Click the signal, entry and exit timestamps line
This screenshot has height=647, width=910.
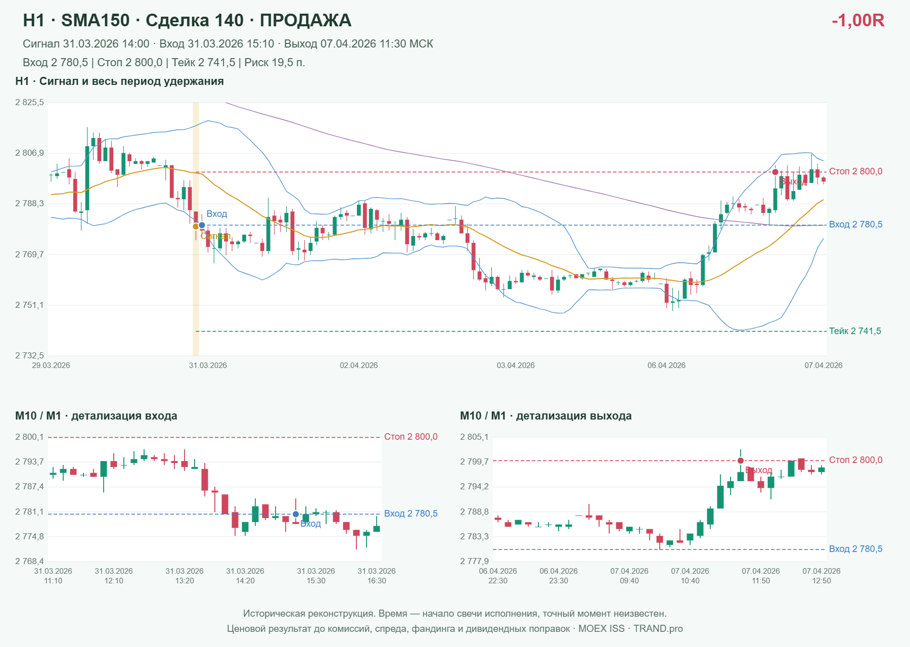[228, 44]
